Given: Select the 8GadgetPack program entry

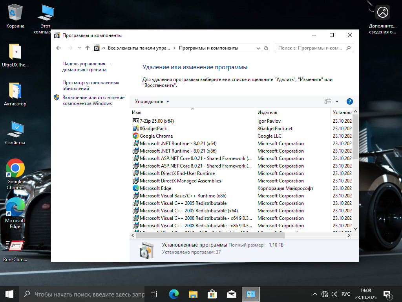Looking at the screenshot, I should [x=153, y=129].
